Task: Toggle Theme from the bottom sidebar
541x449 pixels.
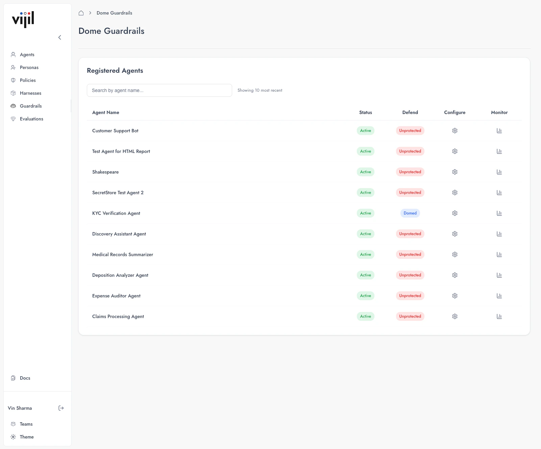Action: coord(26,436)
